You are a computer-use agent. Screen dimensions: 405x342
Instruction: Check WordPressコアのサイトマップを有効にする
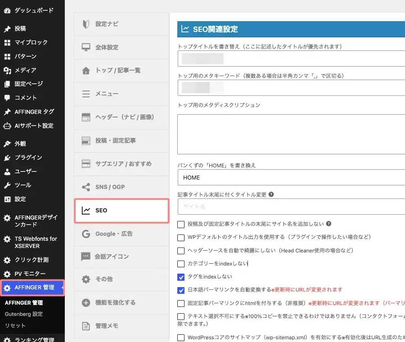(x=181, y=337)
